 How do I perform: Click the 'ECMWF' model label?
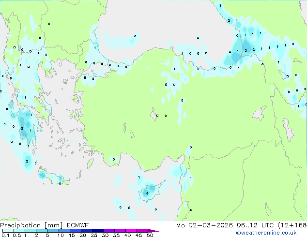tap(78, 225)
